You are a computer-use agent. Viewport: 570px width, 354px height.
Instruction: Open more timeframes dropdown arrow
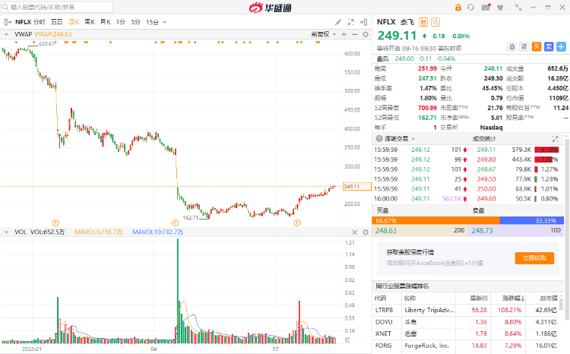pyautogui.click(x=165, y=23)
